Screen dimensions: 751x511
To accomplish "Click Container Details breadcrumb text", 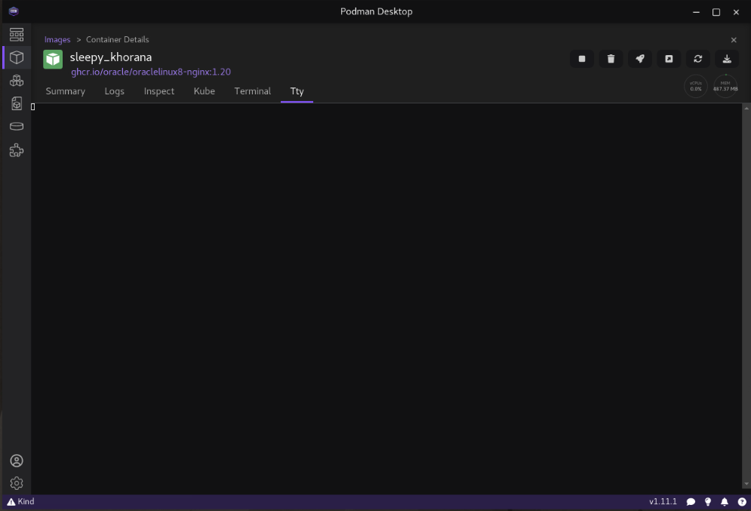I will pyautogui.click(x=117, y=40).
